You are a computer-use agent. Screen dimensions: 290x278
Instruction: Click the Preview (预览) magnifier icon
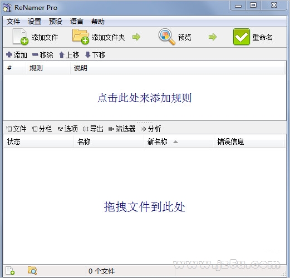pos(166,37)
